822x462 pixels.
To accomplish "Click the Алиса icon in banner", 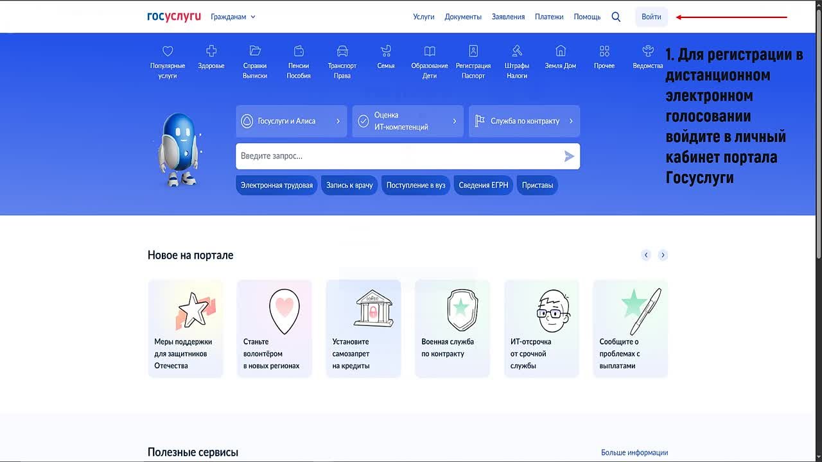I will [x=247, y=121].
